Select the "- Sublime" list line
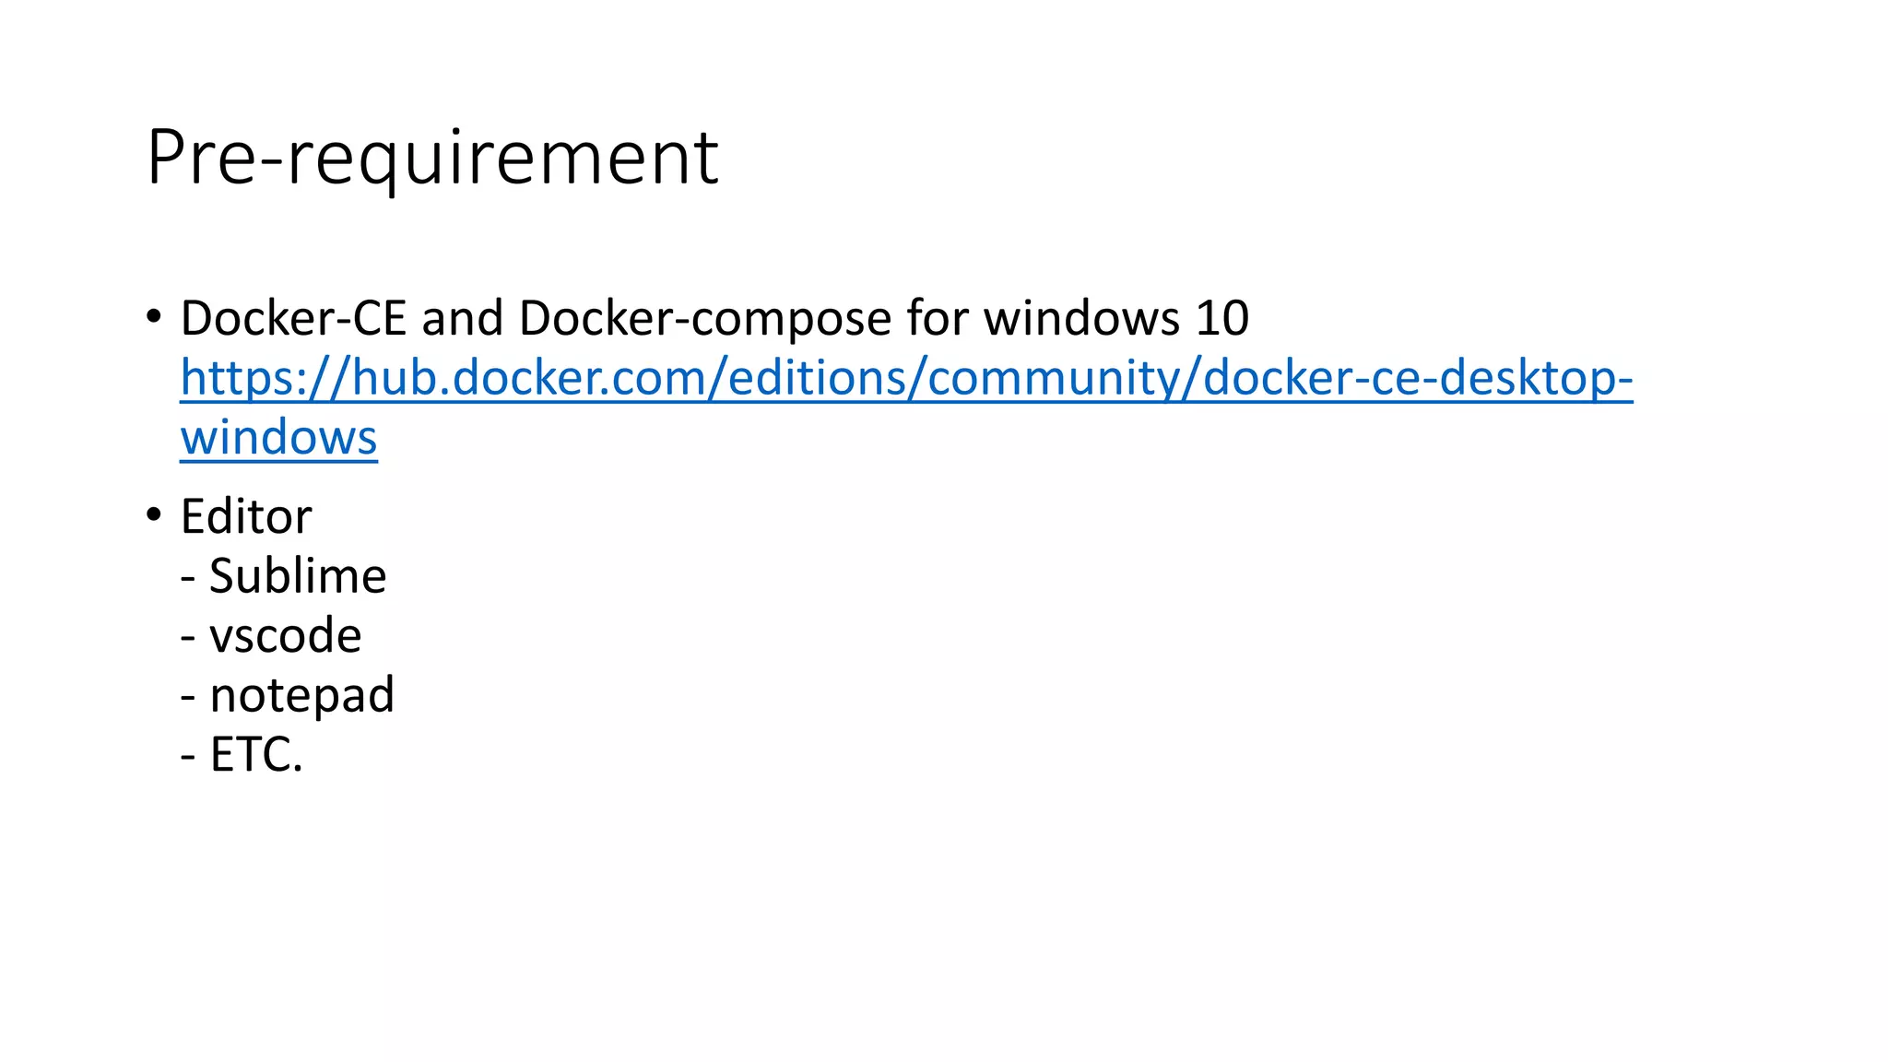Image resolution: width=1888 pixels, height=1062 pixels. 283,576
